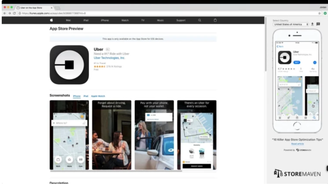Open TV in the Apple navigation
The image size is (328, 185).
(143, 20)
